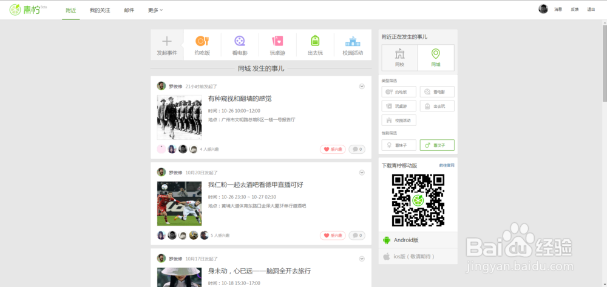Choose the 约吃饭 category in the top bar
Screen dimensions: 607x287
click(202, 45)
